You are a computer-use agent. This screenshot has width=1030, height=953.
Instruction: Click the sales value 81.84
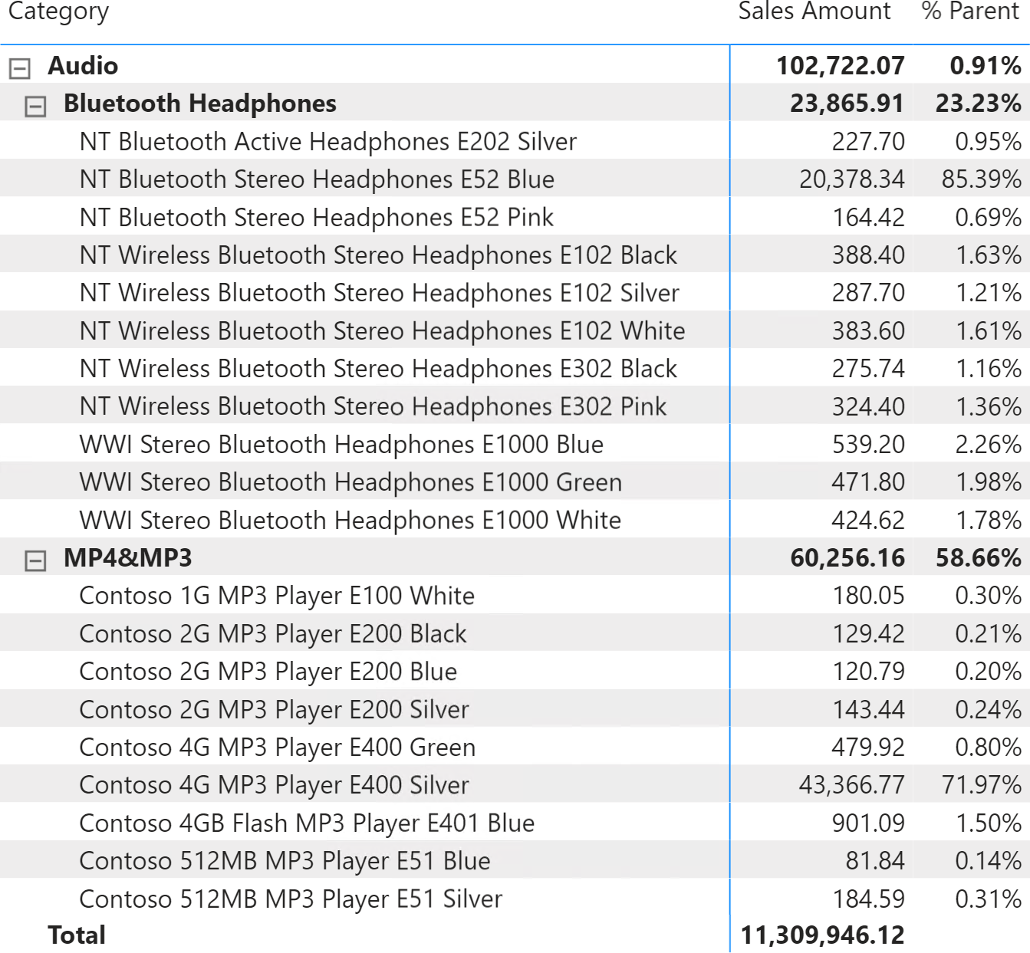pyautogui.click(x=876, y=861)
